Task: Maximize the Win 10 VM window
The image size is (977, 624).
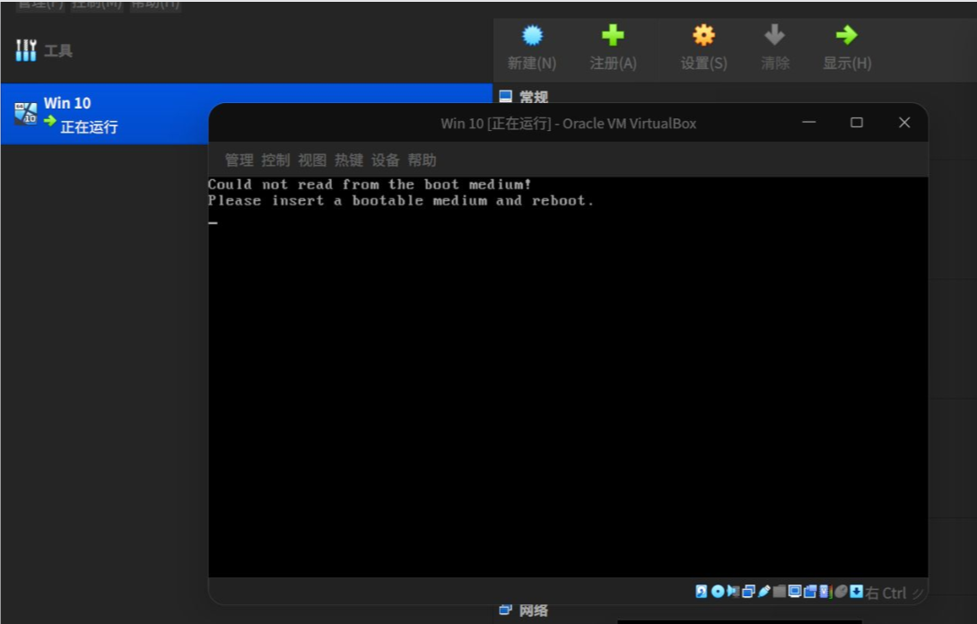Action: [857, 123]
